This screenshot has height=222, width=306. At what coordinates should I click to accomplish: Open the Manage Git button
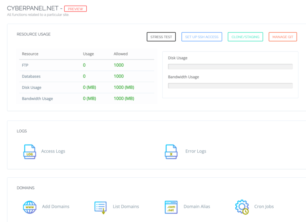tap(282, 37)
